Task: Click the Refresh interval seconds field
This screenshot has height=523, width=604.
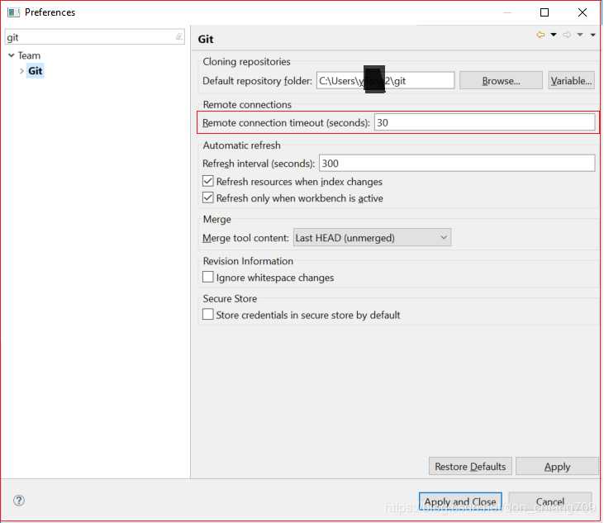Action: (x=457, y=164)
